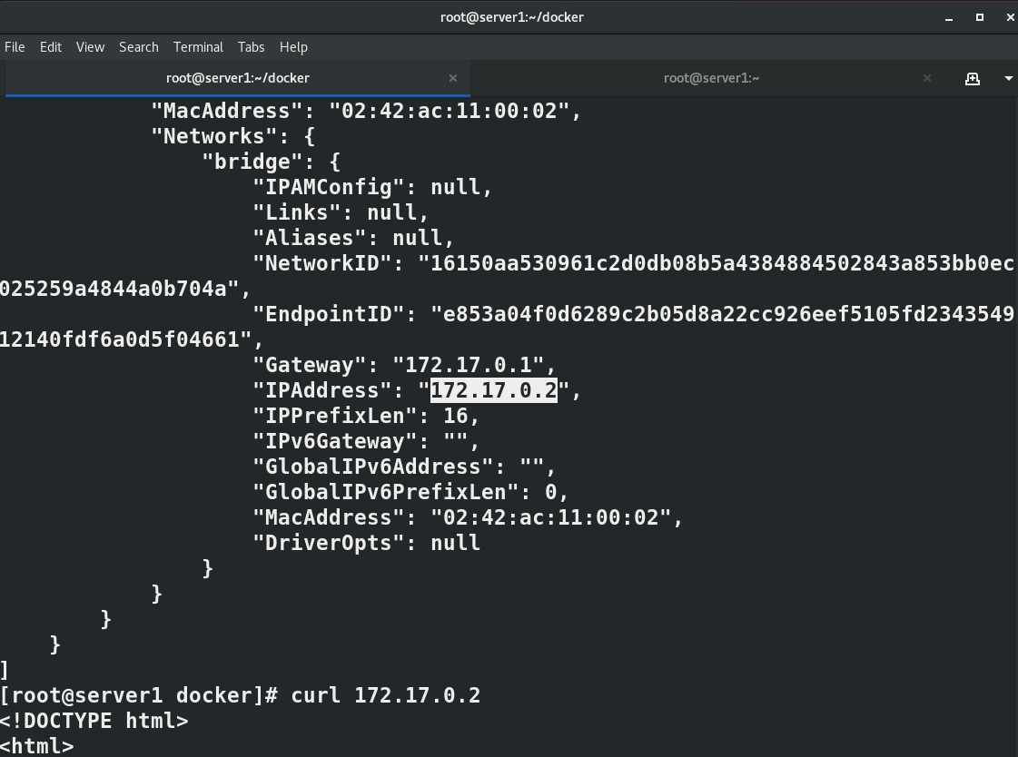Click the "EndpointID" key
This screenshot has width=1018, height=757.
[x=334, y=314]
